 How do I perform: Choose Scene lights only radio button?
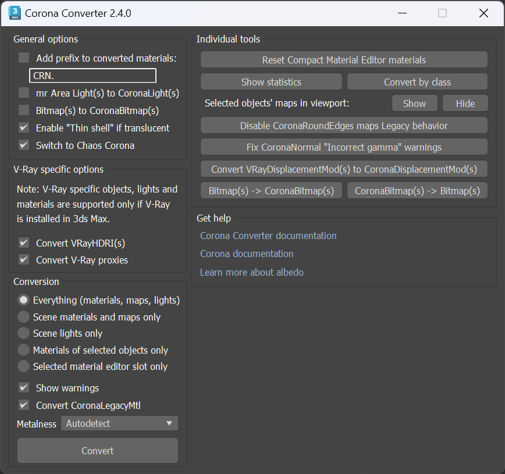point(23,333)
